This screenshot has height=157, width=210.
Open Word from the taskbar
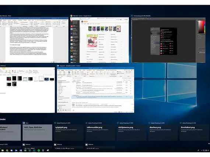tap(21, 150)
